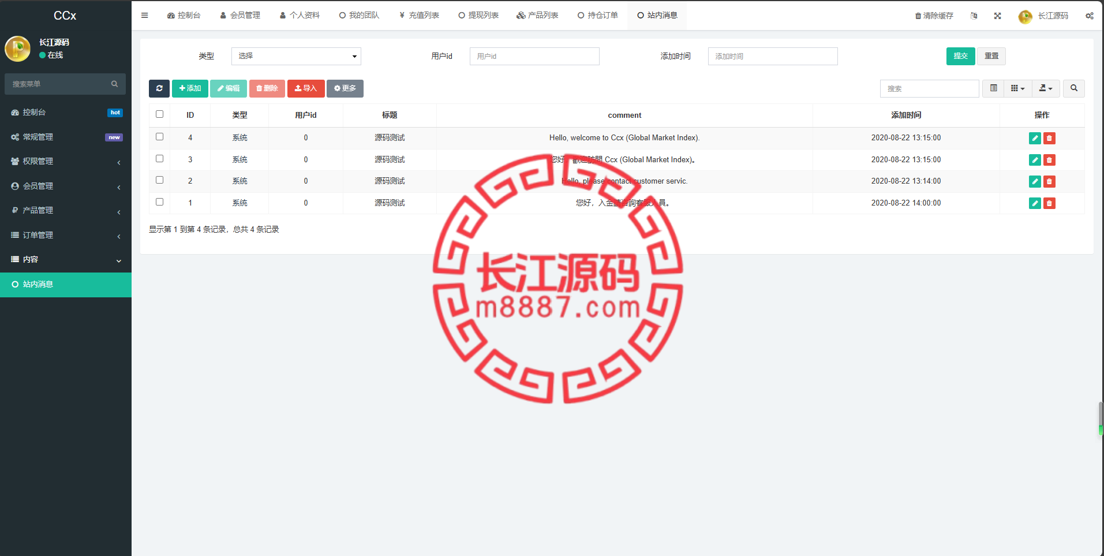Viewport: 1104px width, 556px height.
Task: Click the language switch icon in header
Action: pyautogui.click(x=974, y=16)
